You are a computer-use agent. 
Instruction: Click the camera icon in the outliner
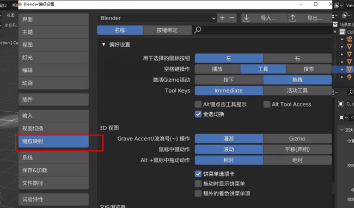tap(349, 39)
